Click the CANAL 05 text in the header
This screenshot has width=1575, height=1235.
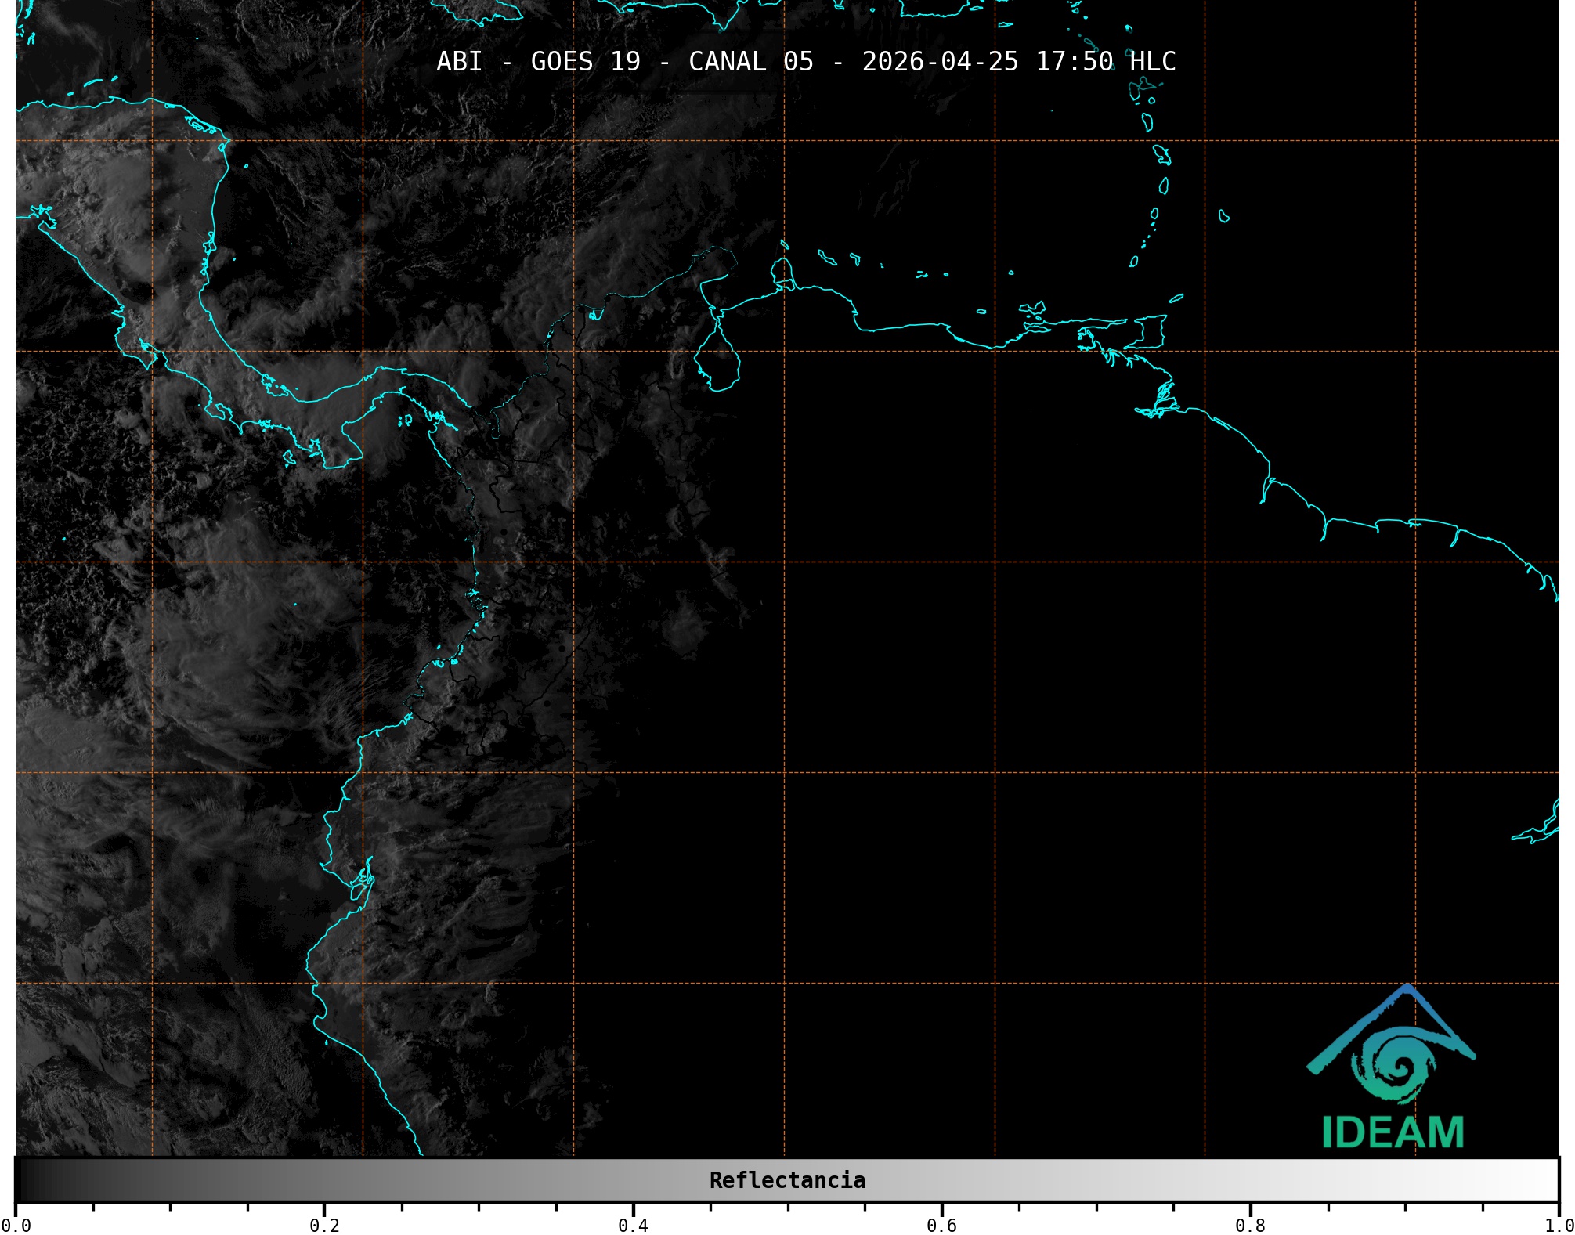coord(750,62)
